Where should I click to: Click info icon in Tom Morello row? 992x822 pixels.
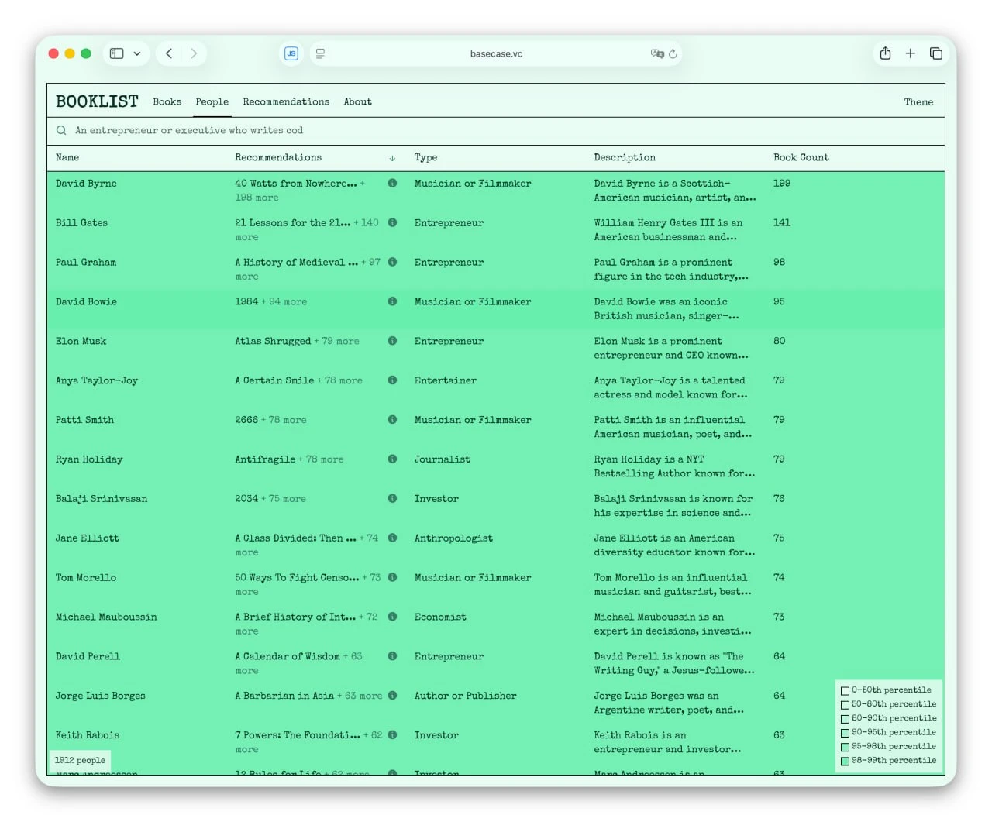coord(392,577)
